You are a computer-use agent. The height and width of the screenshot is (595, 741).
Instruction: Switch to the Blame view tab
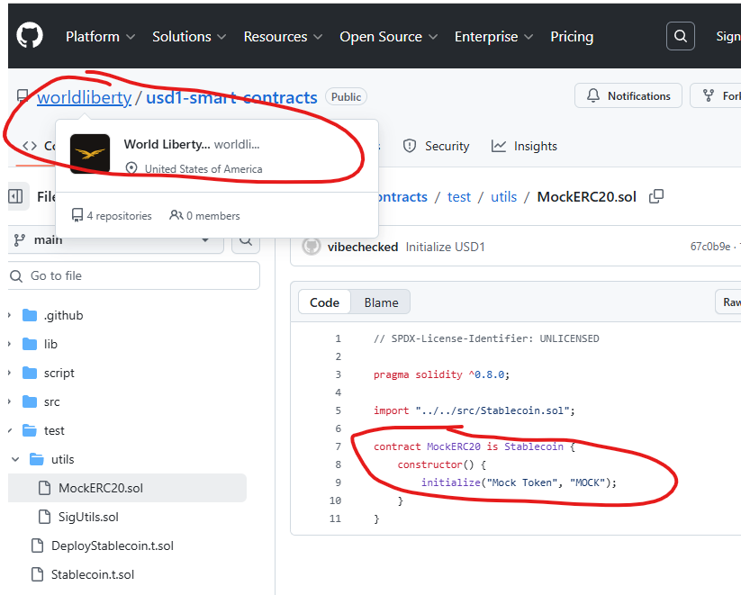[x=381, y=302]
